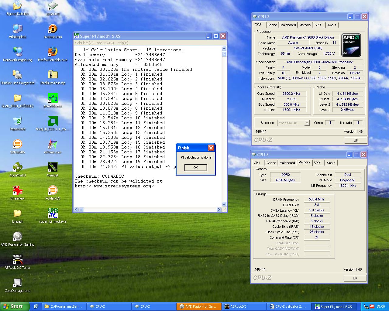Viewport: 389px width, 311px height.
Task: Switch to SPD tab in upper CPU-Z
Action: tap(318, 25)
